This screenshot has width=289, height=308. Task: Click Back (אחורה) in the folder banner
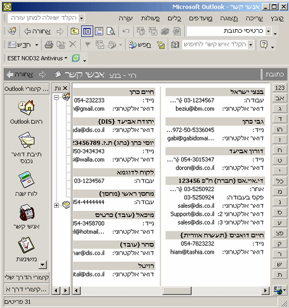click(x=19, y=75)
